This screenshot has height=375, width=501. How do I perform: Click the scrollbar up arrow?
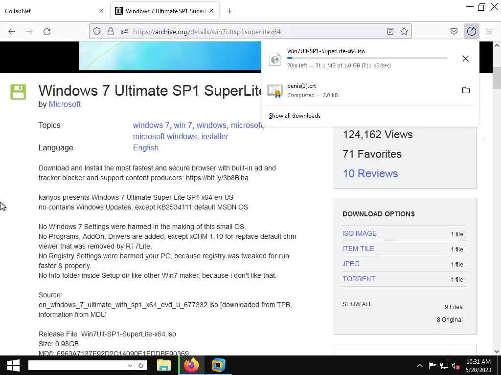coord(497,45)
